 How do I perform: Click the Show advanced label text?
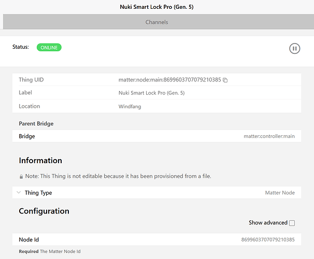(268, 223)
